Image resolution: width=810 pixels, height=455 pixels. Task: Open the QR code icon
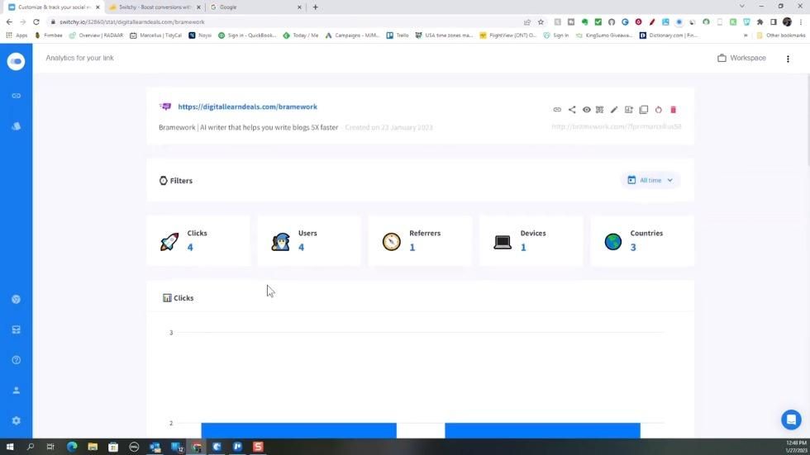coord(600,110)
